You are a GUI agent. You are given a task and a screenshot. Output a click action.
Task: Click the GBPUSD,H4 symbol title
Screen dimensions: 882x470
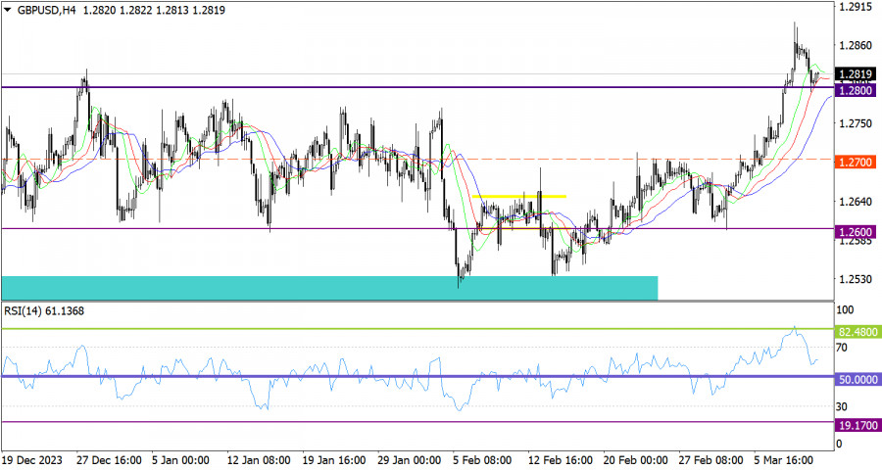coord(47,10)
